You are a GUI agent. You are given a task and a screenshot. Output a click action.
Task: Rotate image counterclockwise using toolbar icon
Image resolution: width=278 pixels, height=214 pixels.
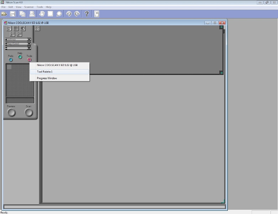coord(69,14)
